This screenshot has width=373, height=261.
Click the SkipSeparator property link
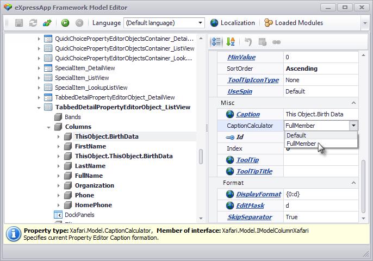(x=250, y=217)
